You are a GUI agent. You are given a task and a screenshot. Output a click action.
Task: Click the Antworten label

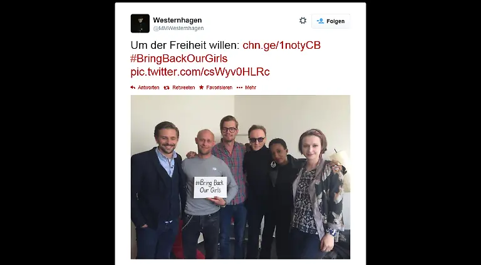click(148, 87)
